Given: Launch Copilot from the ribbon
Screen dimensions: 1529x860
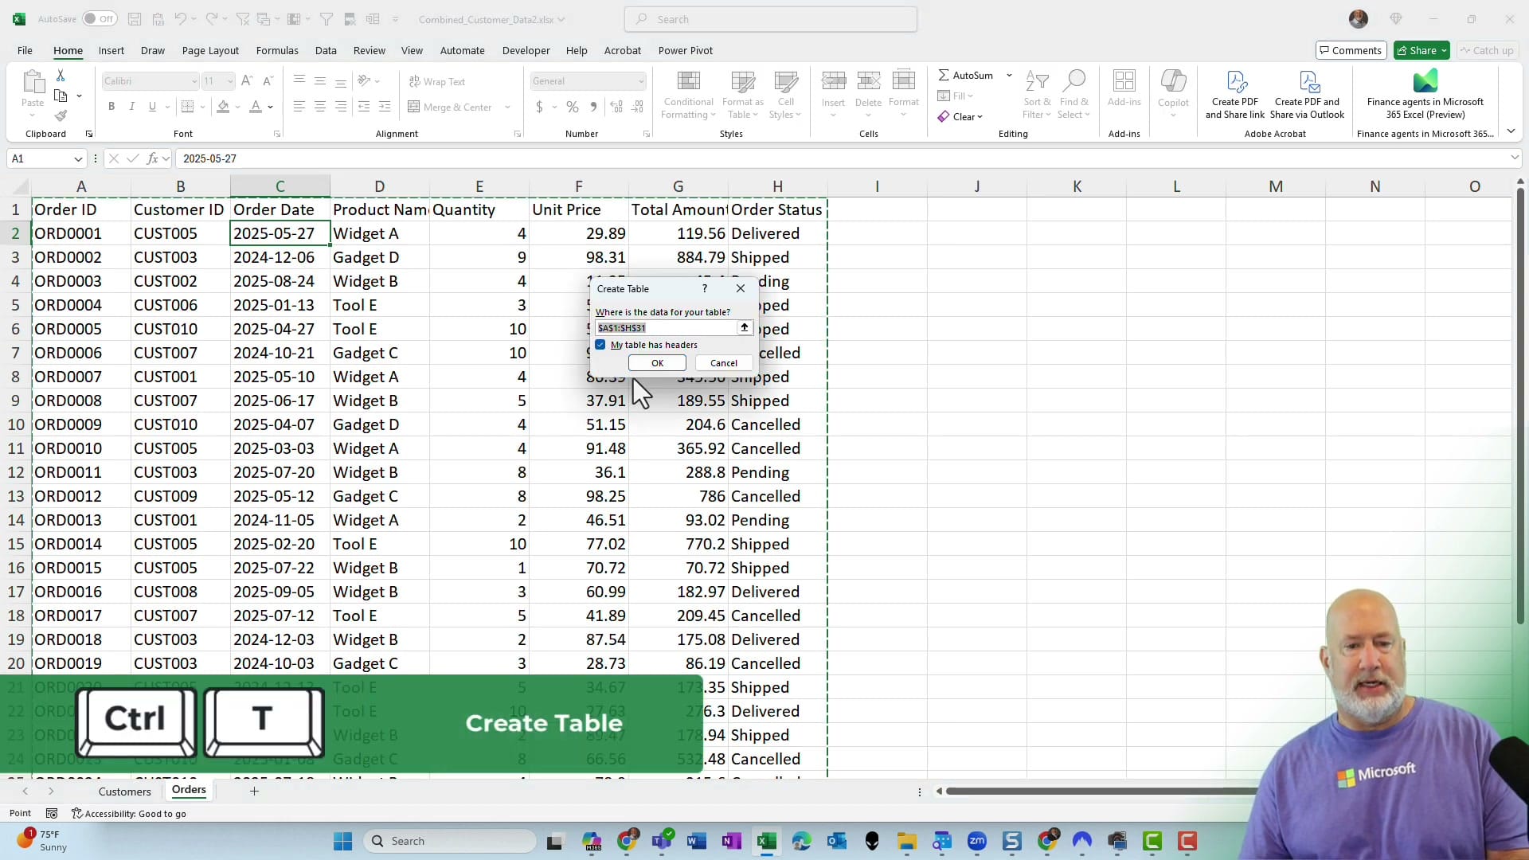Looking at the screenshot, I should pyautogui.click(x=1173, y=93).
